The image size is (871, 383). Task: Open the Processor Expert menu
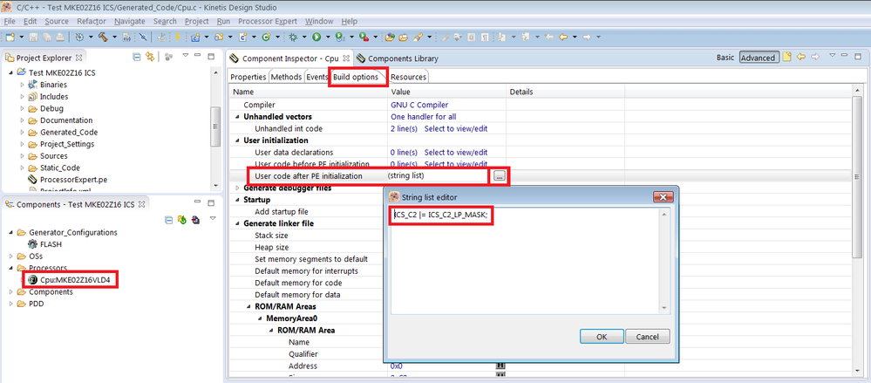click(268, 21)
